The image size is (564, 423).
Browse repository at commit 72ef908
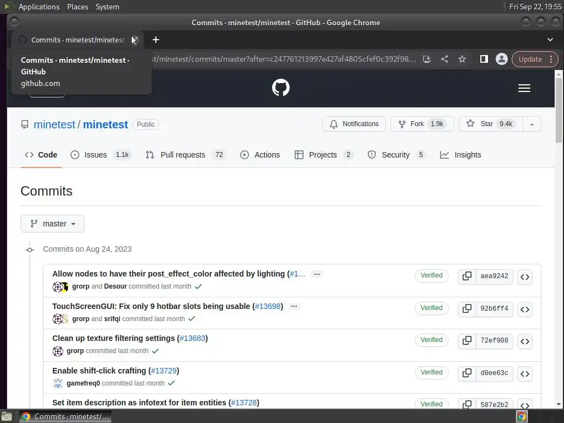point(525,341)
